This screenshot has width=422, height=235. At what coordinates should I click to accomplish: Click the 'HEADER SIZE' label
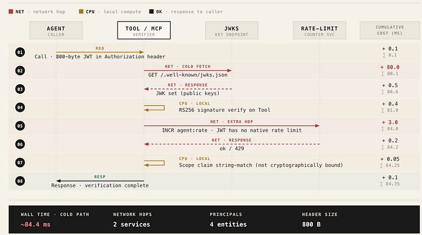(x=320, y=215)
